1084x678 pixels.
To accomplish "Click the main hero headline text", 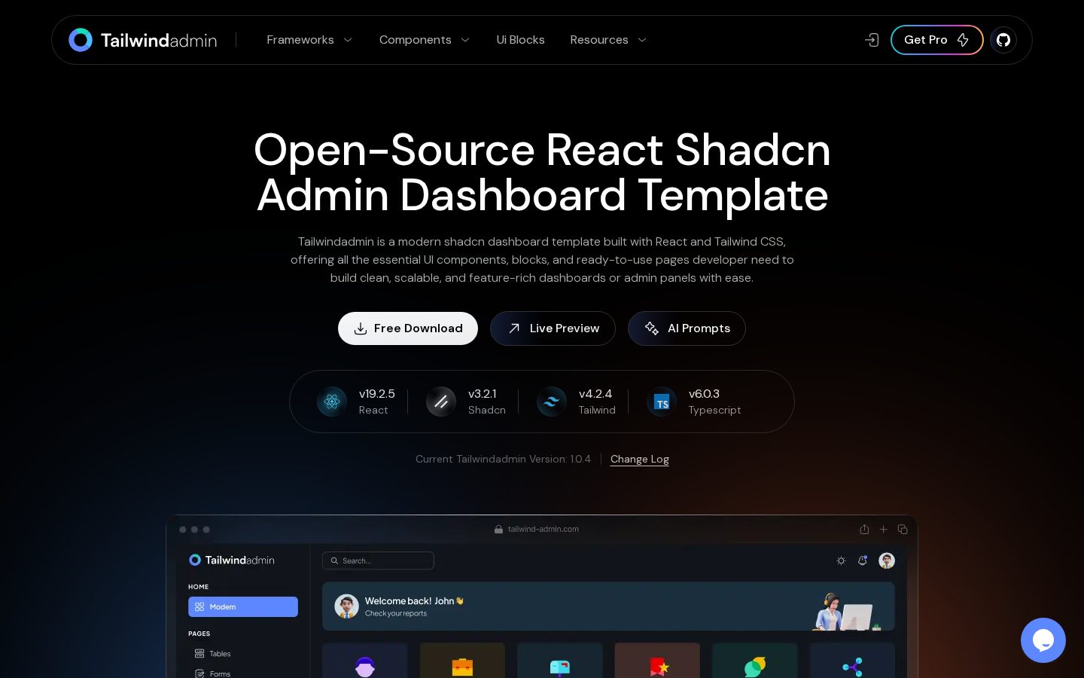I will coord(542,173).
